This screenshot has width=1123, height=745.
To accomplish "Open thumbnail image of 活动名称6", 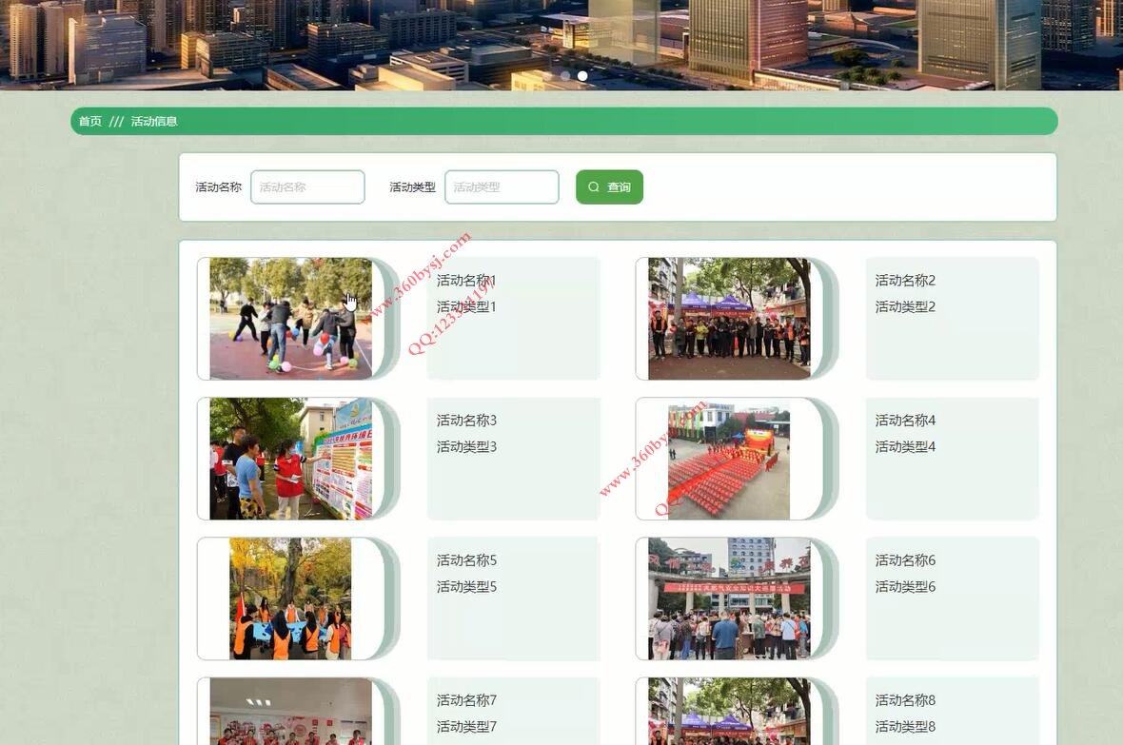I will click(729, 598).
